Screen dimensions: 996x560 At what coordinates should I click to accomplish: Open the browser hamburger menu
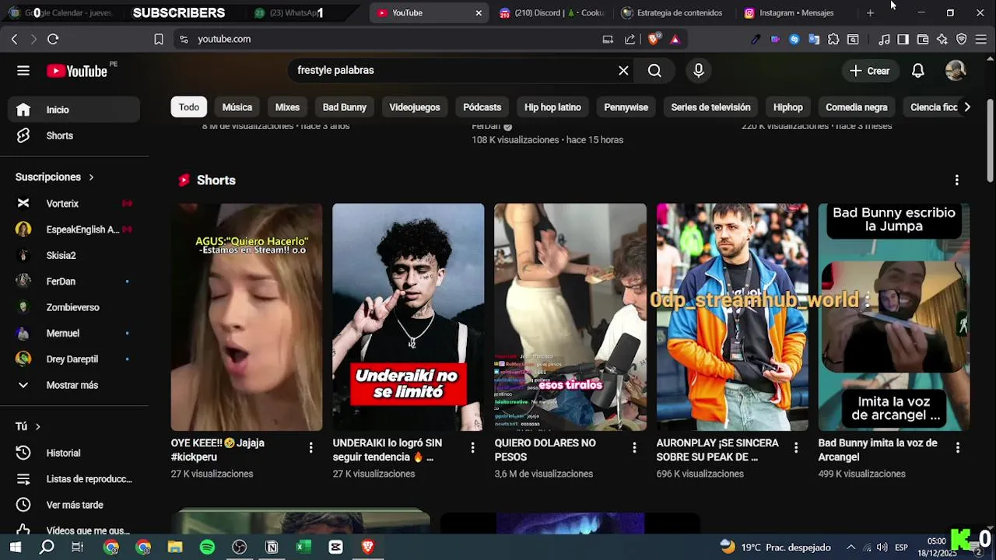[x=980, y=39]
